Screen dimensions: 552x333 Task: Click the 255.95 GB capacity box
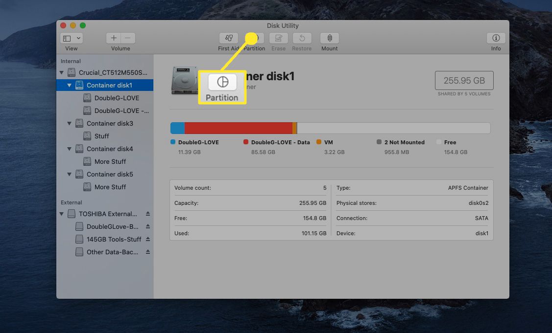(464, 81)
